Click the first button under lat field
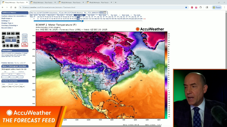 click(5, 77)
